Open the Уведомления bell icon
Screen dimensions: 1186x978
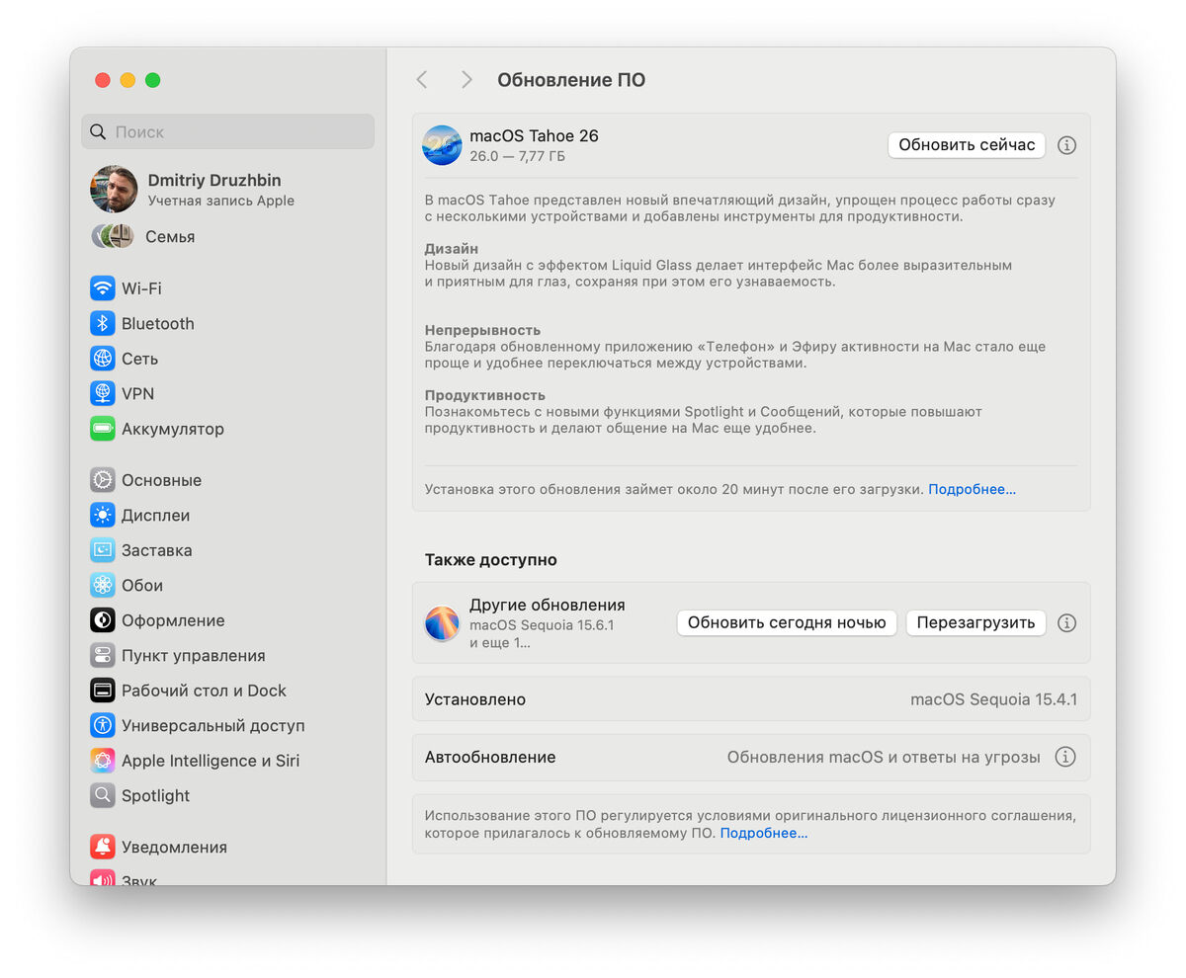[x=103, y=848]
